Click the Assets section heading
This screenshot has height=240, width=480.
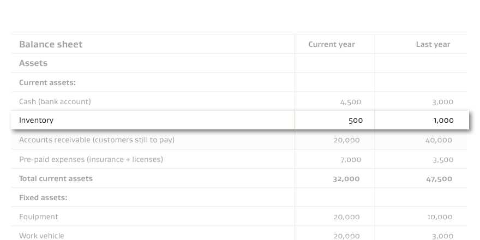[x=33, y=63]
